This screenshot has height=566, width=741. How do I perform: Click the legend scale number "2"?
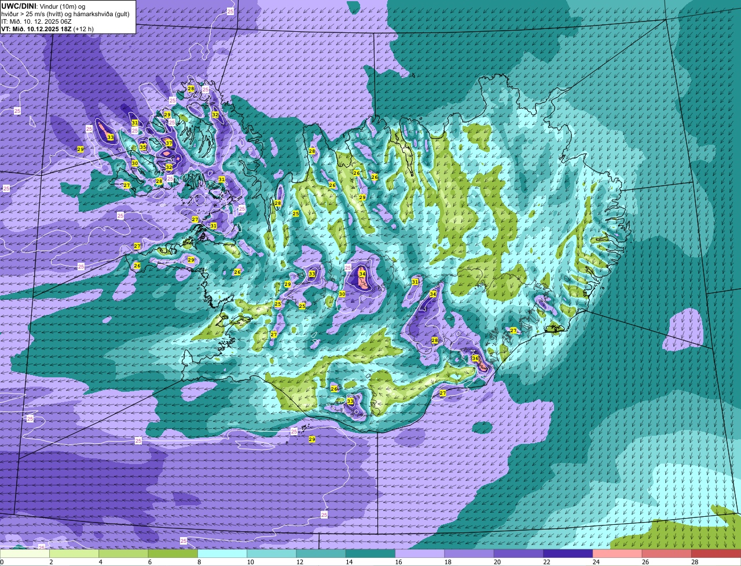click(51, 562)
